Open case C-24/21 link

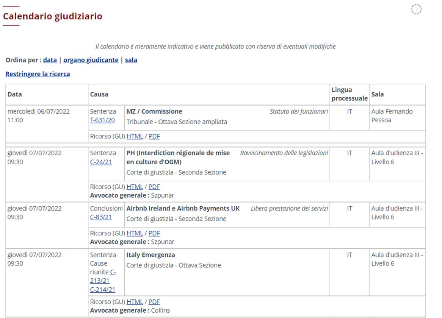(x=101, y=162)
